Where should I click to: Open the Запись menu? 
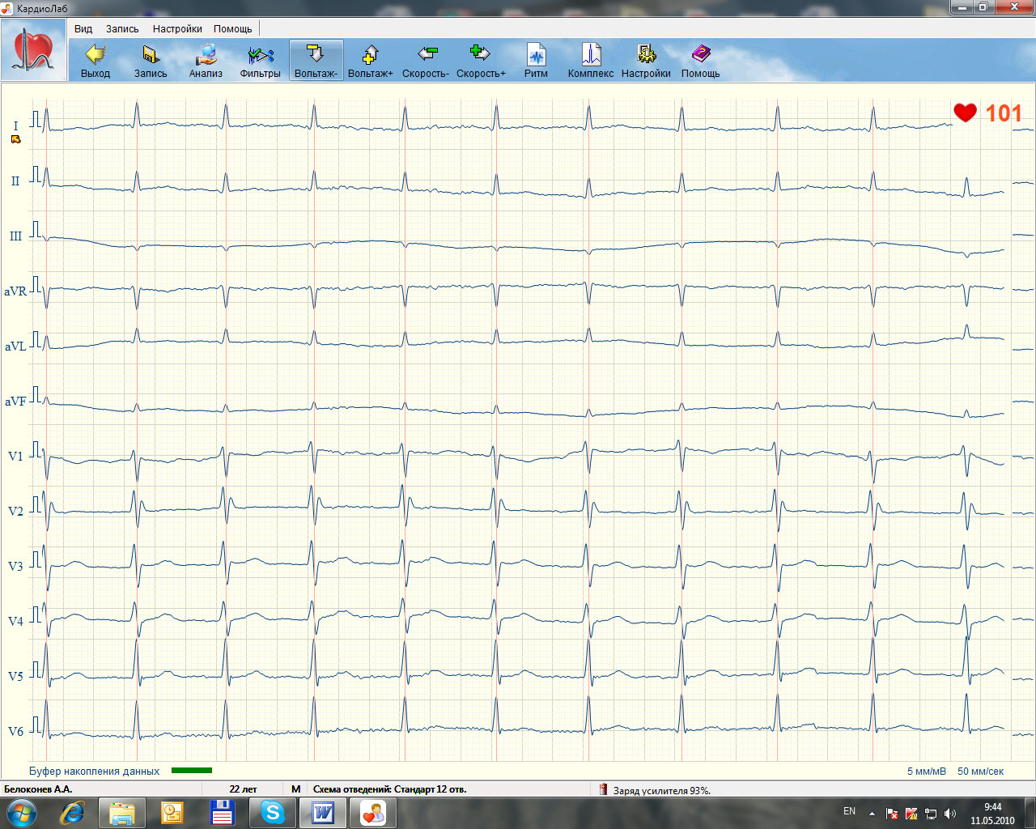(x=122, y=28)
